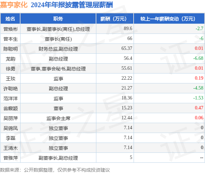Click the salary value 66
Viewport: 205px width, 173px height.
pos(130,38)
